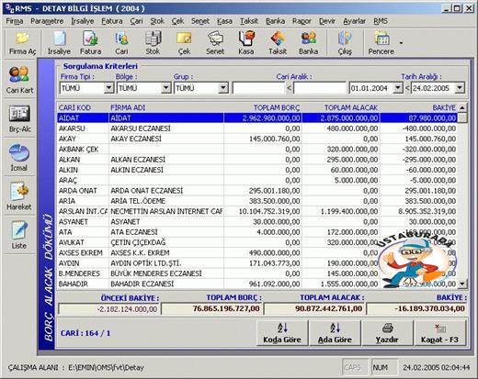Expand the Pencere dropdown arrow
478x379 pixels.
pos(401,43)
